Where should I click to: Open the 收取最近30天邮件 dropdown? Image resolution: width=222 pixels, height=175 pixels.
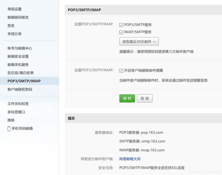(x=139, y=42)
